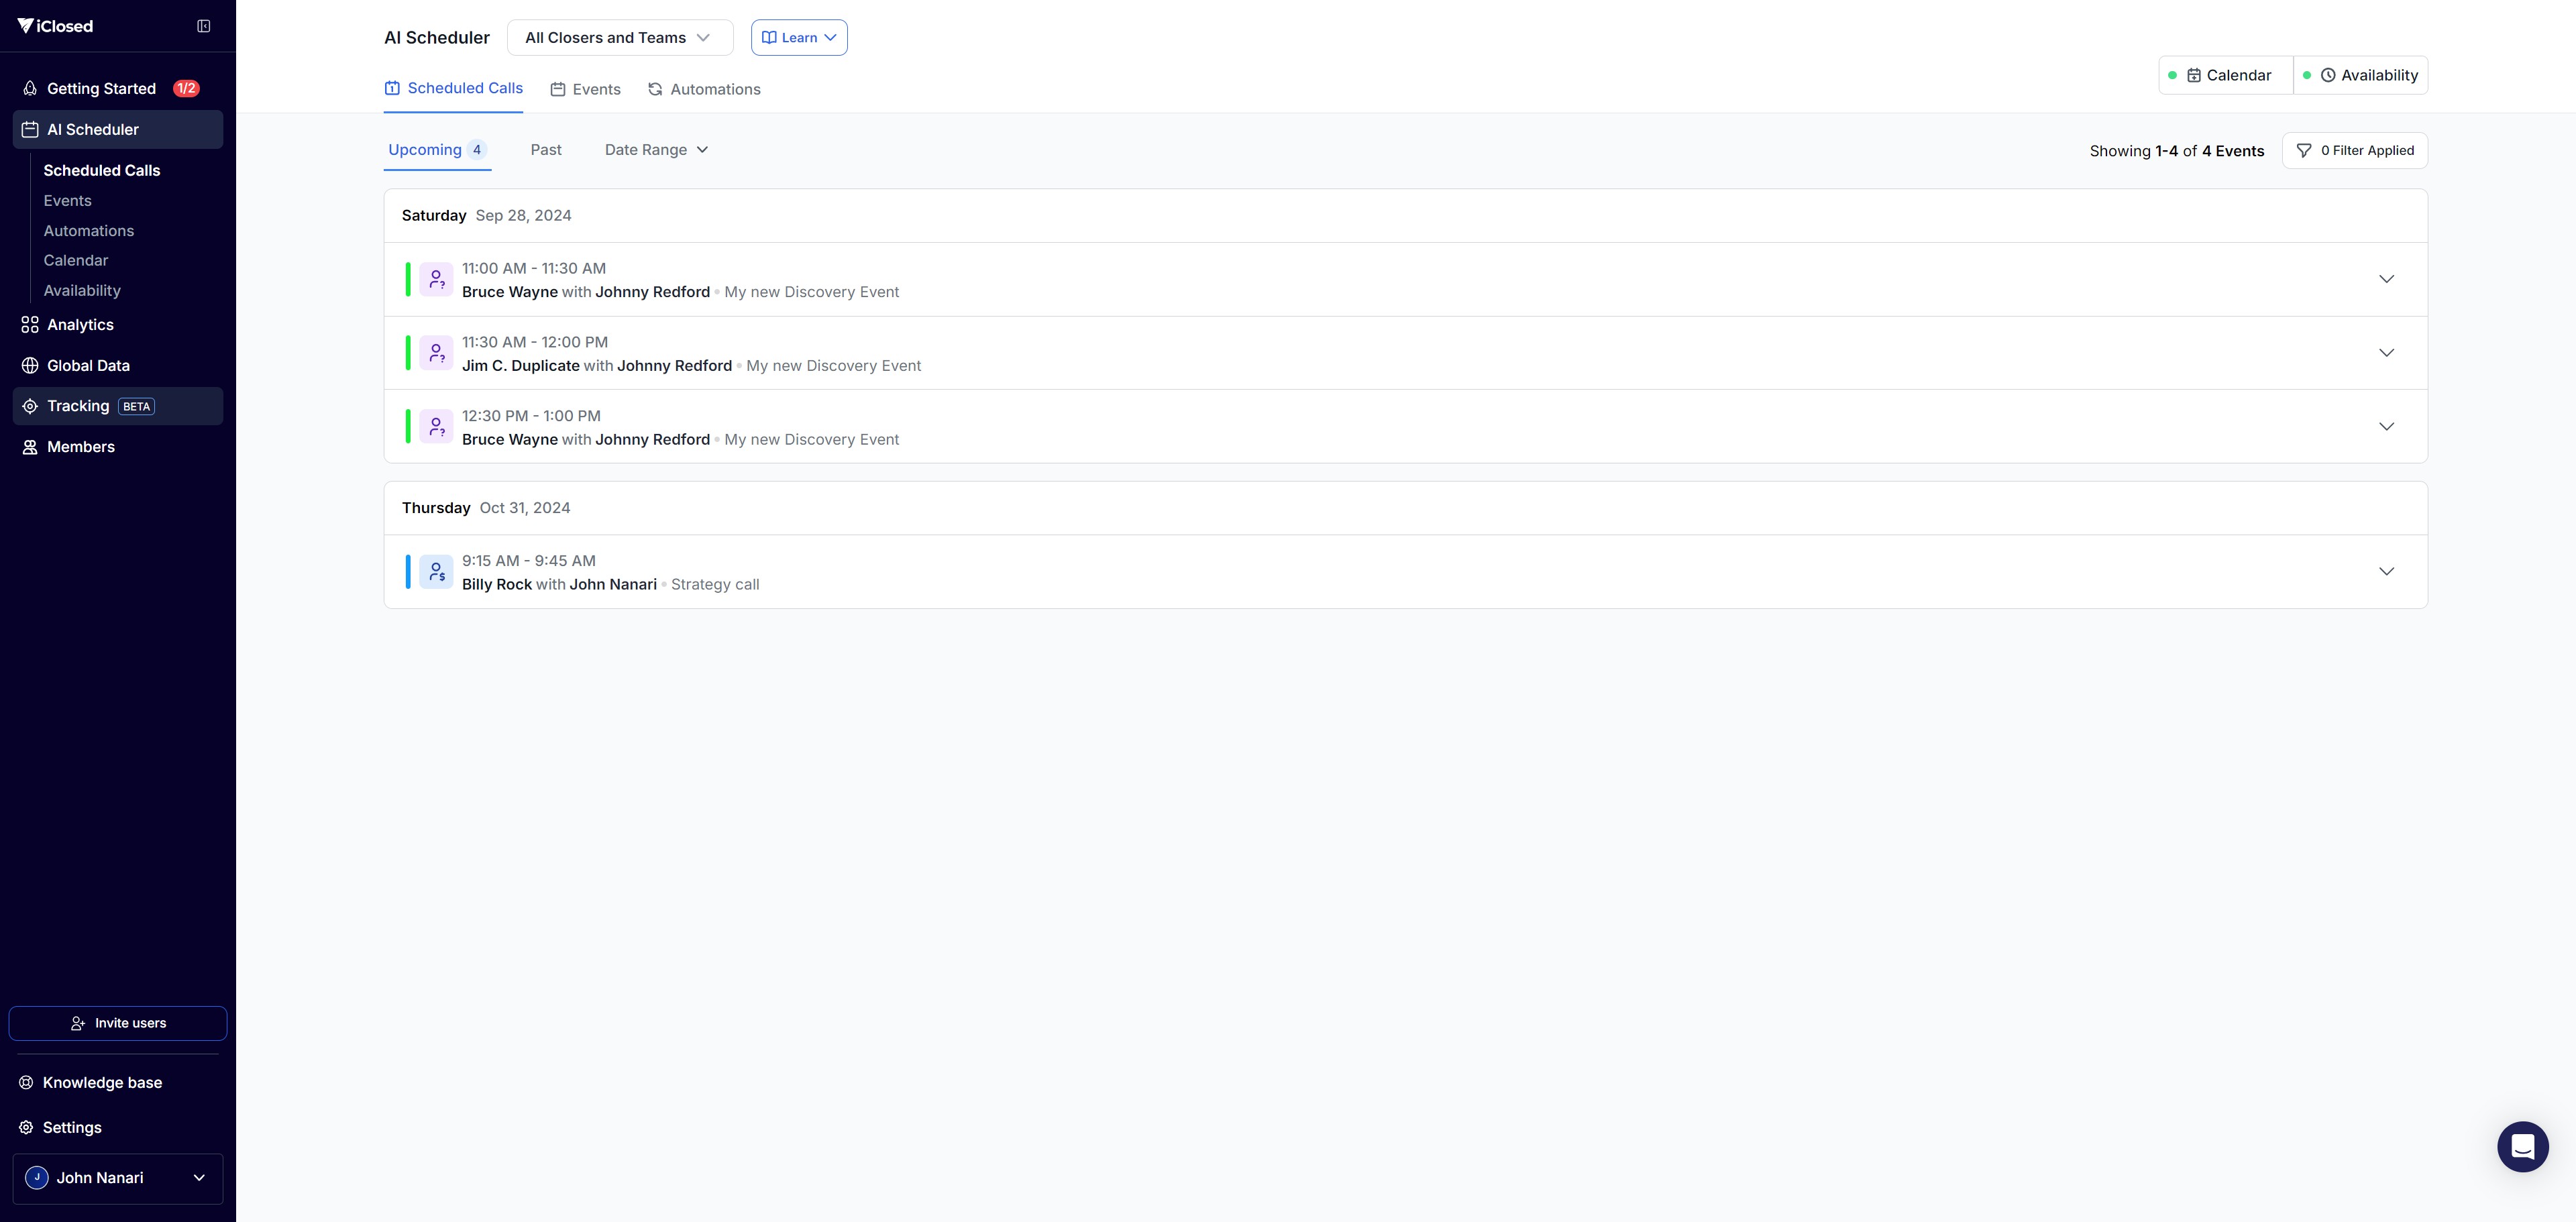The height and width of the screenshot is (1222, 2576).
Task: Switch to the Automations tab
Action: click(704, 89)
